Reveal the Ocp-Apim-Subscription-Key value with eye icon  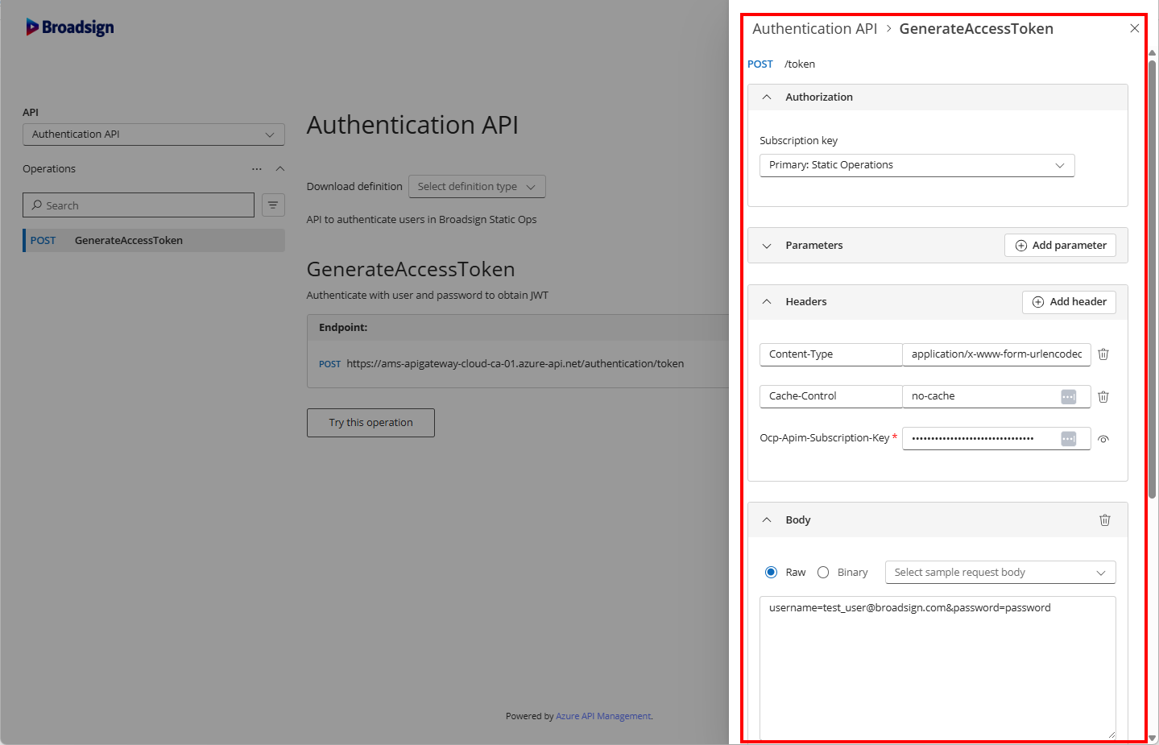click(x=1103, y=439)
